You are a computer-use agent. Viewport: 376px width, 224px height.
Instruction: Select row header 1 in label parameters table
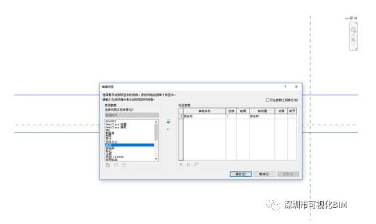click(181, 116)
